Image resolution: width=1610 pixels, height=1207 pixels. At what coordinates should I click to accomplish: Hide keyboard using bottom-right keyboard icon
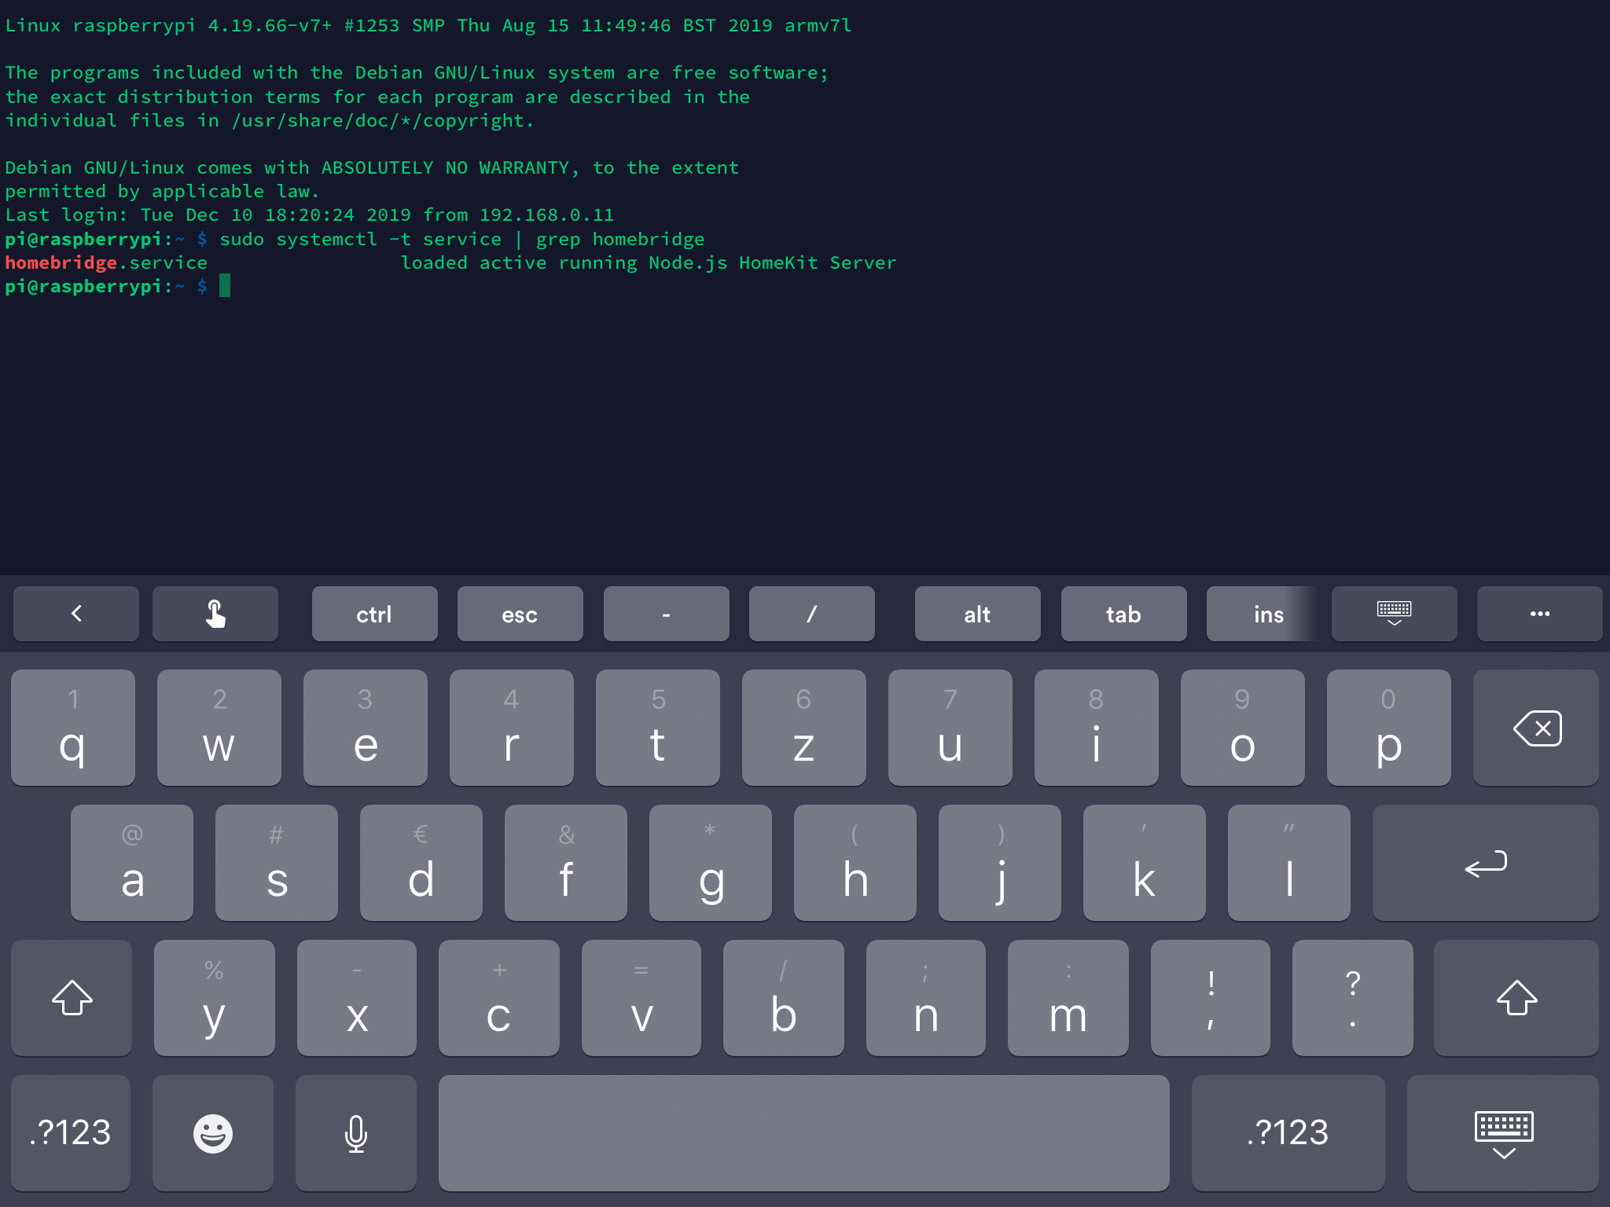(1502, 1132)
